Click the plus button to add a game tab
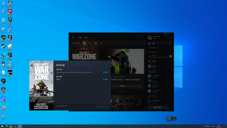227x128 pixels. (x=101, y=43)
